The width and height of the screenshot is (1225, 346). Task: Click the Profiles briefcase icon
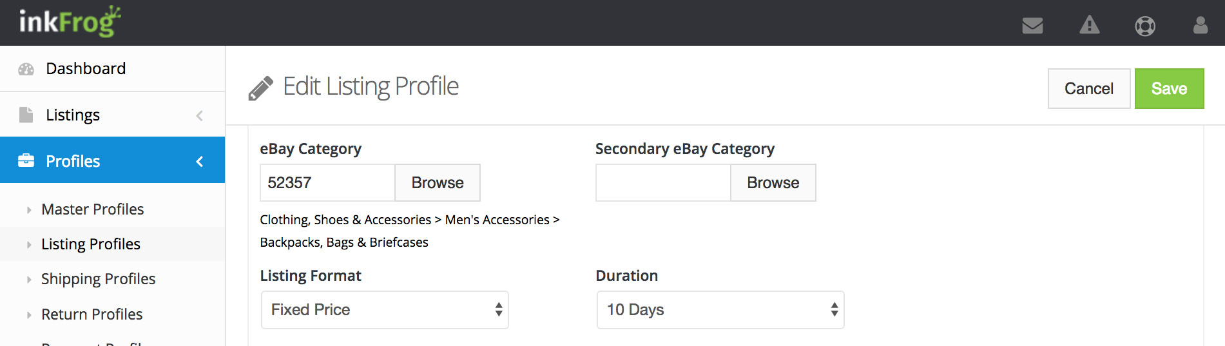26,160
